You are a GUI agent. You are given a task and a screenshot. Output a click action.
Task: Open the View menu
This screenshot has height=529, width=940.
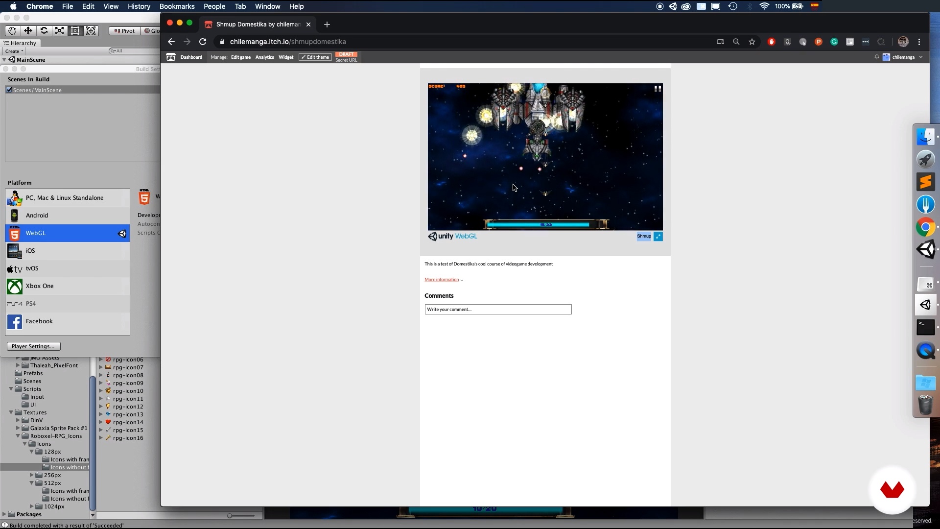[x=111, y=6]
